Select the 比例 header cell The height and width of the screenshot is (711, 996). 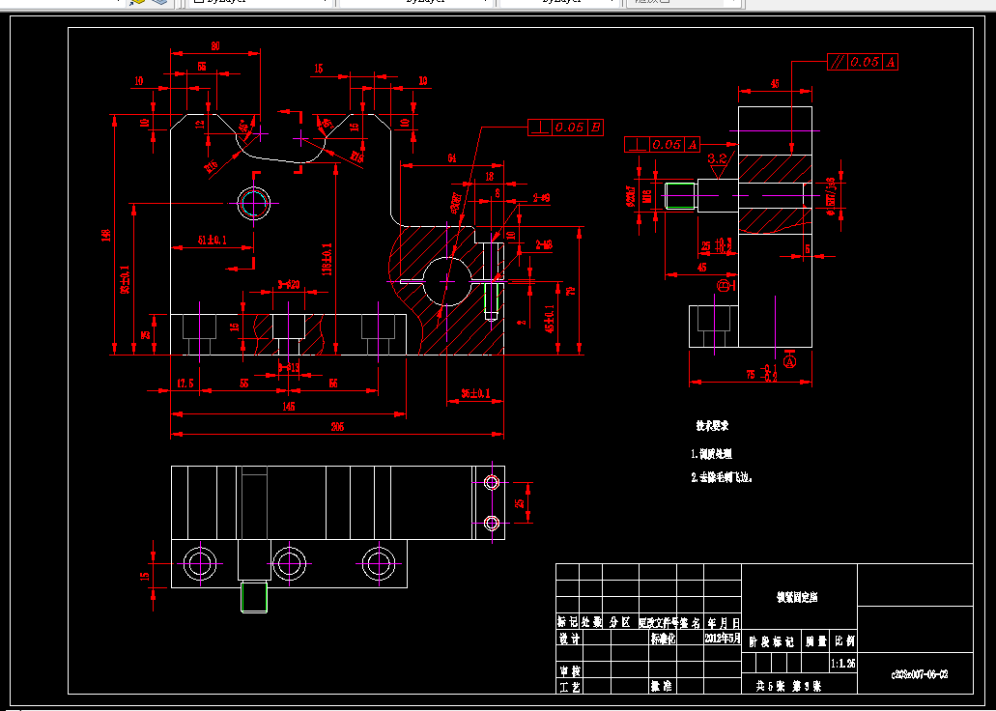point(843,641)
